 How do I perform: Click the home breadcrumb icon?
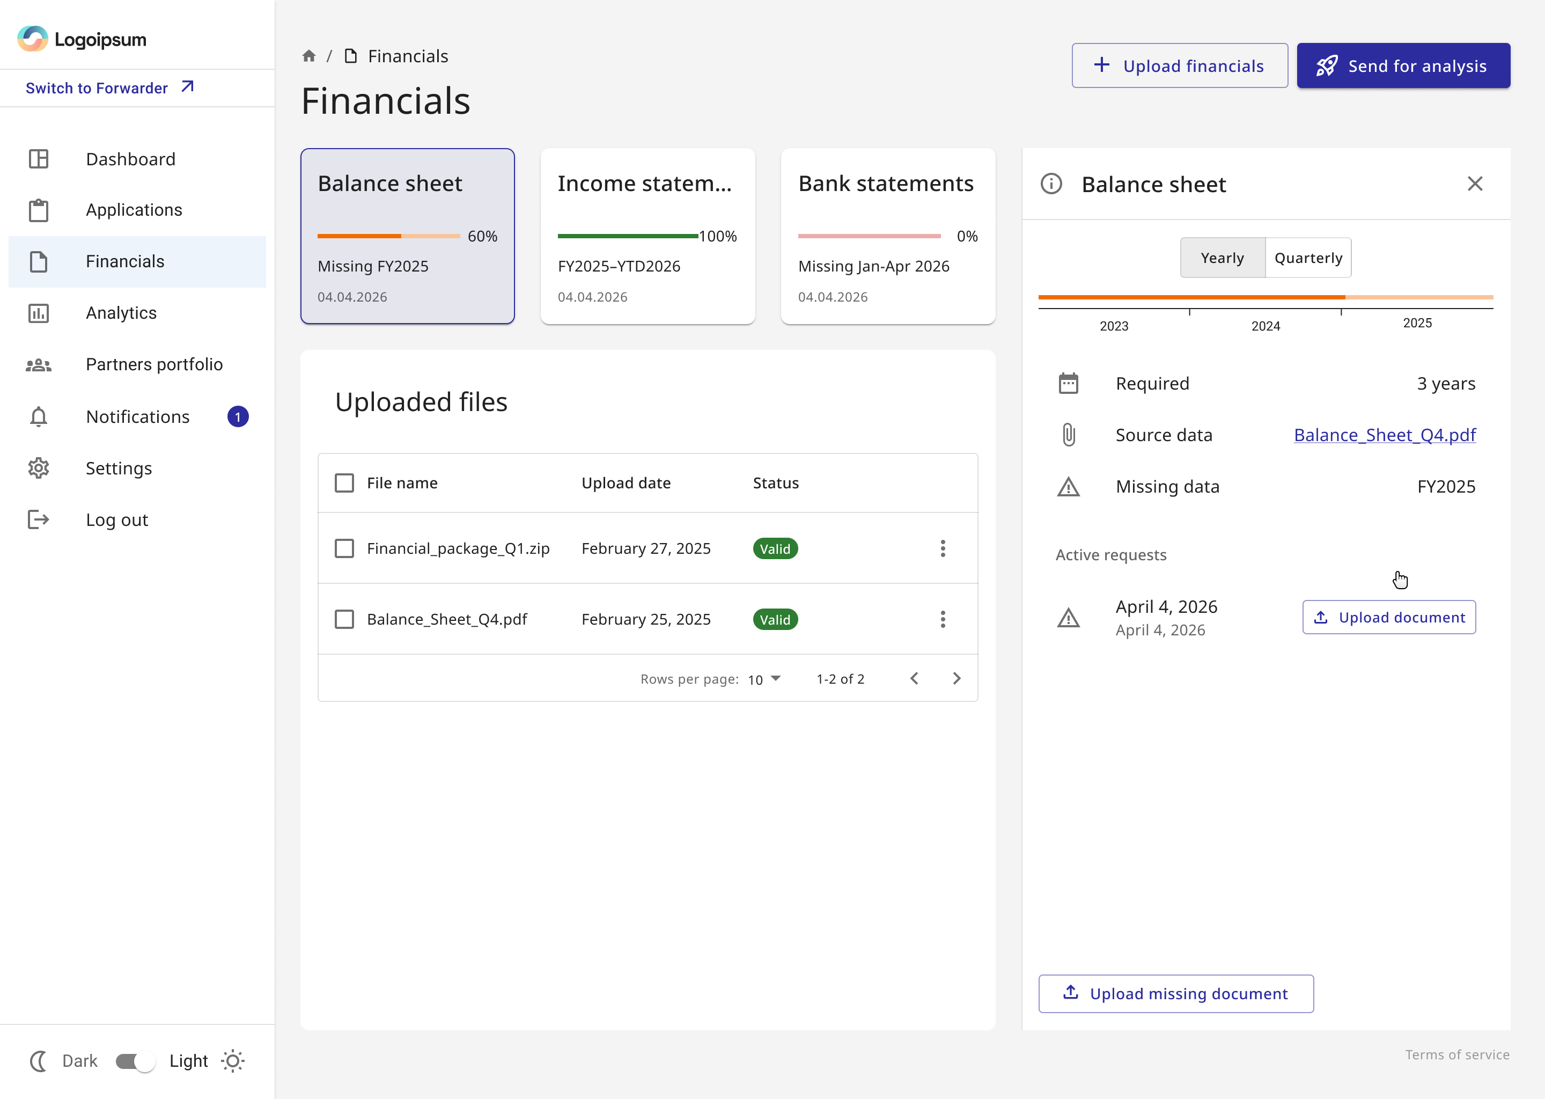tap(309, 55)
